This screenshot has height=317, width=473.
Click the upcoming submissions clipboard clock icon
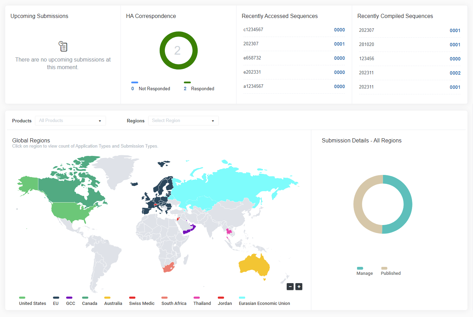[x=63, y=46]
